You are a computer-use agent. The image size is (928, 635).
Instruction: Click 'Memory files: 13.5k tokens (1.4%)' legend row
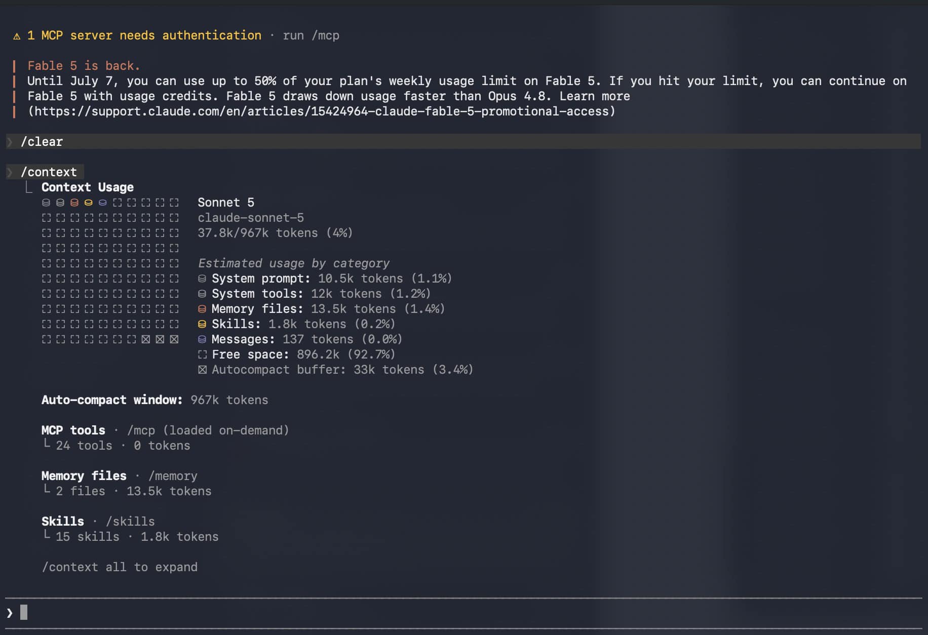[x=321, y=309]
